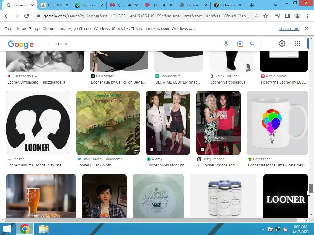Open File Explorer from the taskbar

click(x=44, y=229)
